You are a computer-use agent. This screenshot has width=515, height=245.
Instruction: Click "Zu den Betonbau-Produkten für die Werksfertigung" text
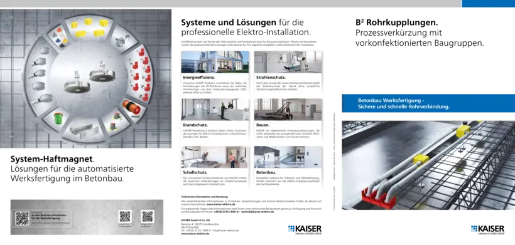[x=48, y=216]
